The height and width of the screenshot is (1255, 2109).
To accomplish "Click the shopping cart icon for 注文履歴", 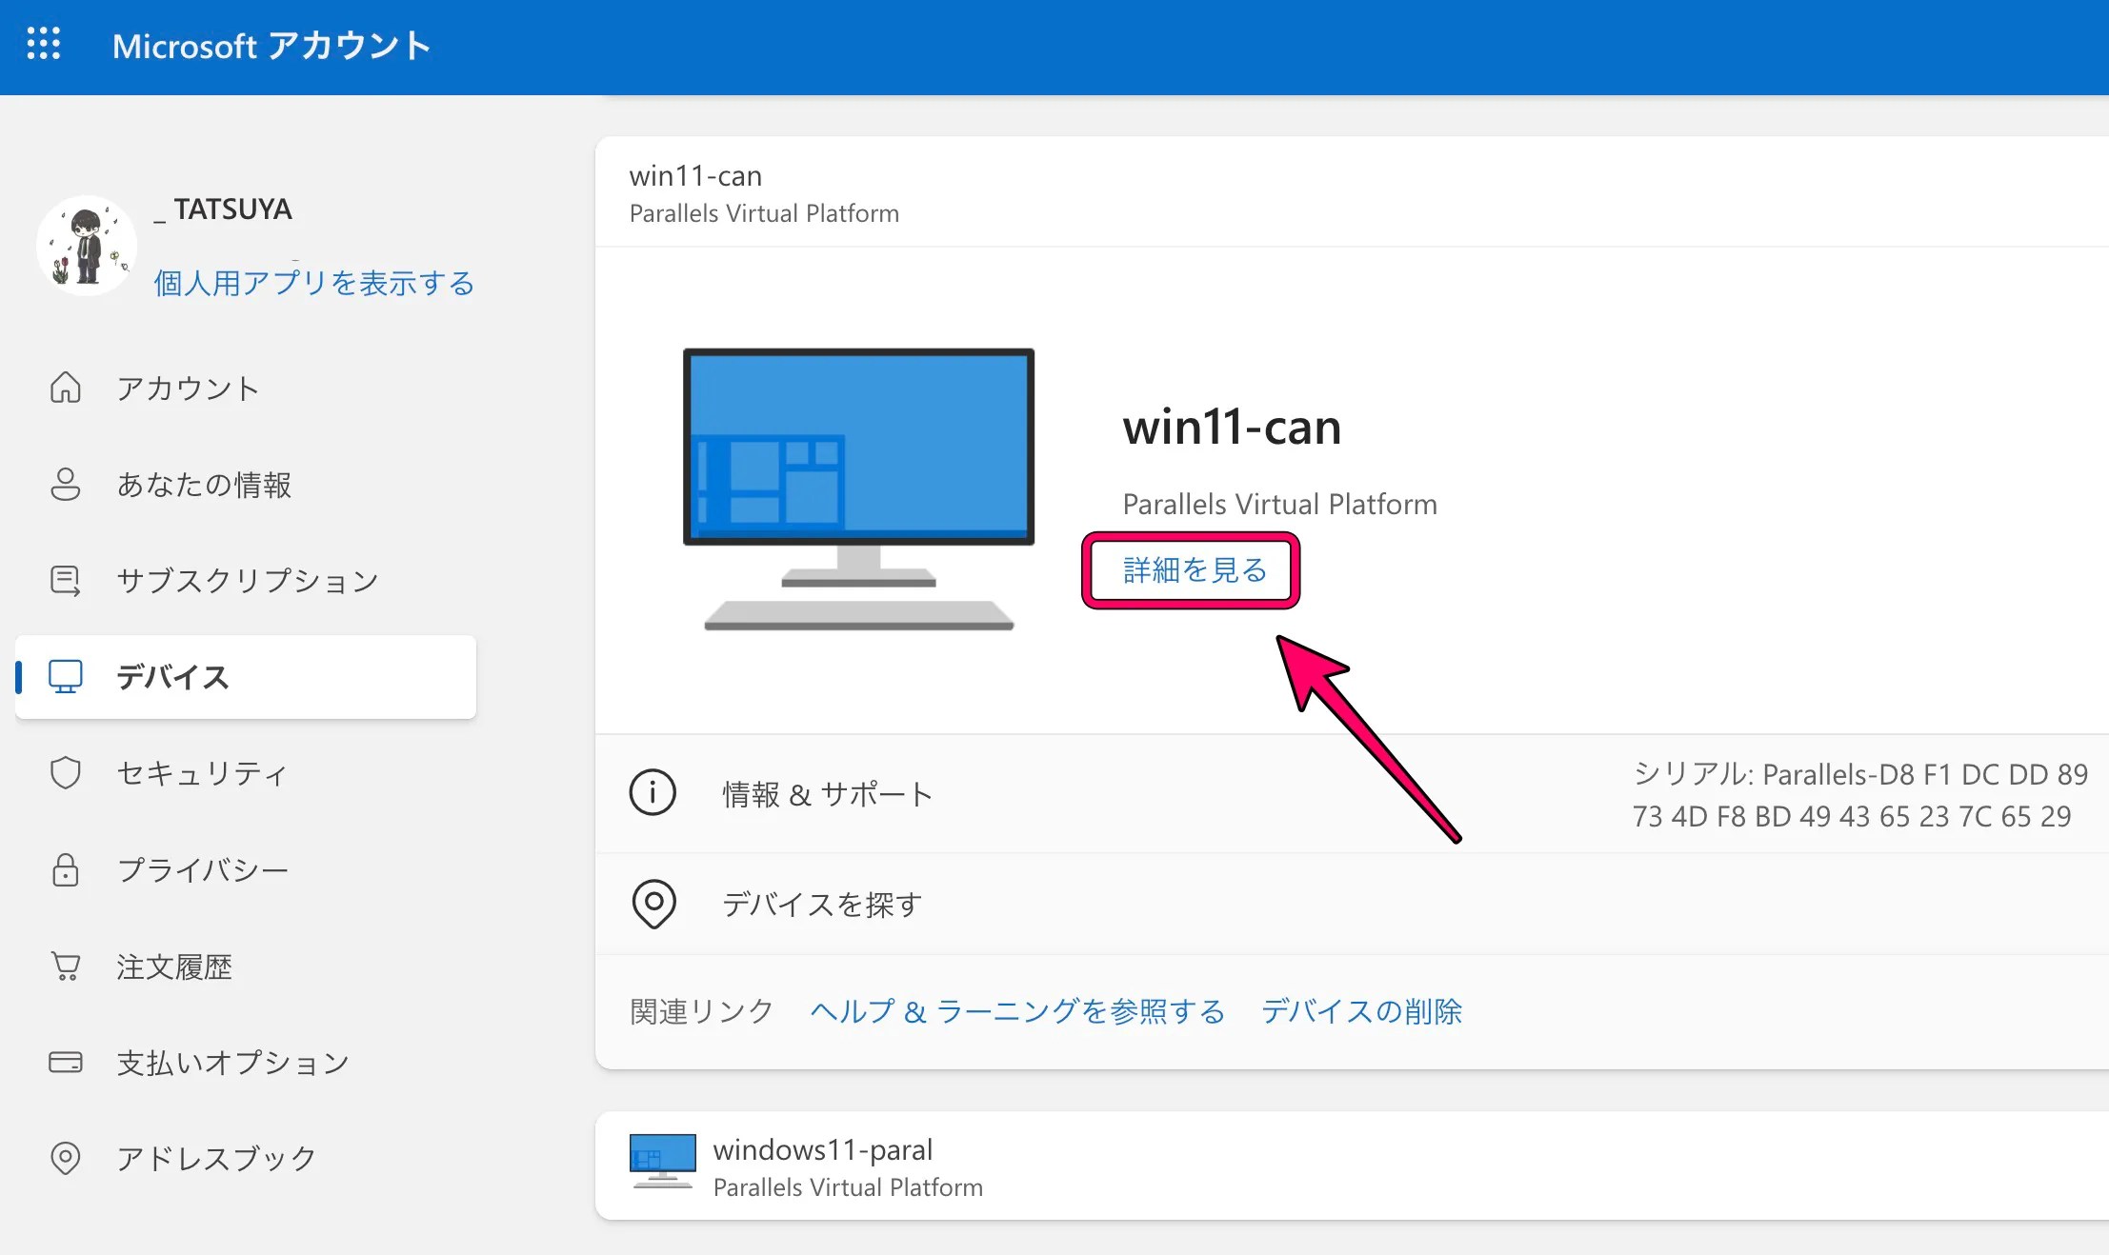I will pyautogui.click(x=65, y=966).
